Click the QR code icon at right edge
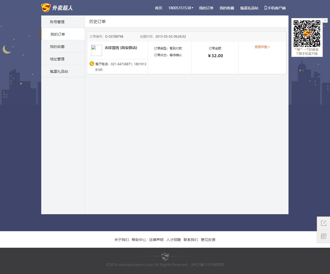 click(324, 236)
